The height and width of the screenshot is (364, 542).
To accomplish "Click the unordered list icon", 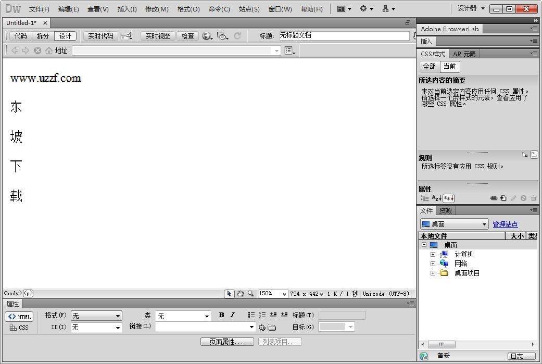I will coord(251,315).
